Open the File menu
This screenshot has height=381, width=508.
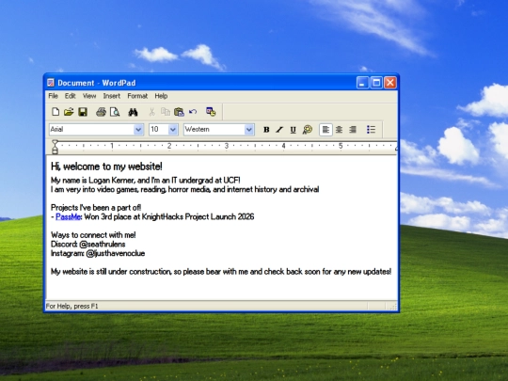[x=53, y=96]
